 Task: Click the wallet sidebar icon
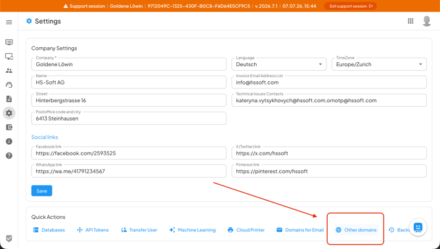coord(9,127)
